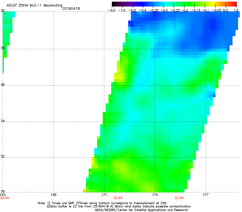Pick the yellow section of the color bar

214,4
